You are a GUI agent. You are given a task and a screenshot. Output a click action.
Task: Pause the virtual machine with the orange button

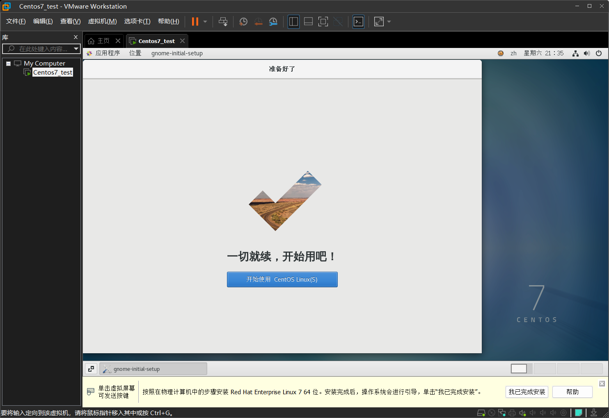pos(195,22)
